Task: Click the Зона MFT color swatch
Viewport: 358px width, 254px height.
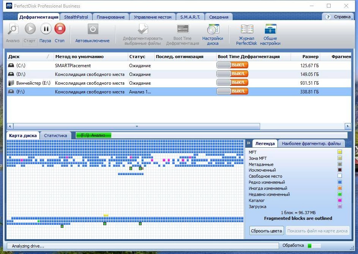Action: point(340,158)
